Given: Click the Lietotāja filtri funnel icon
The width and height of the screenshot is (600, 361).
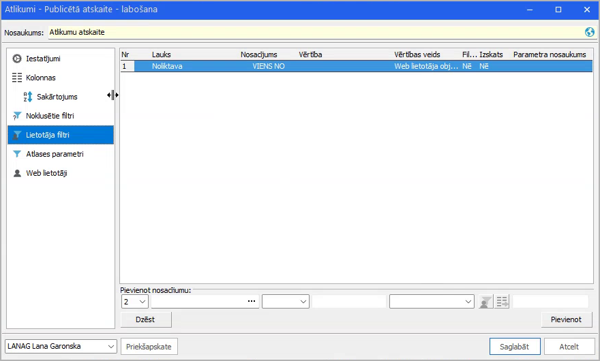Looking at the screenshot, I should [17, 135].
